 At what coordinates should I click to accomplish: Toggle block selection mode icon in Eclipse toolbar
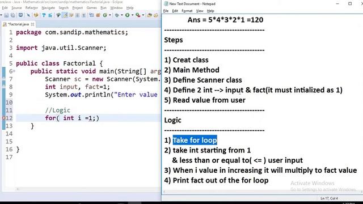click(77, 15)
